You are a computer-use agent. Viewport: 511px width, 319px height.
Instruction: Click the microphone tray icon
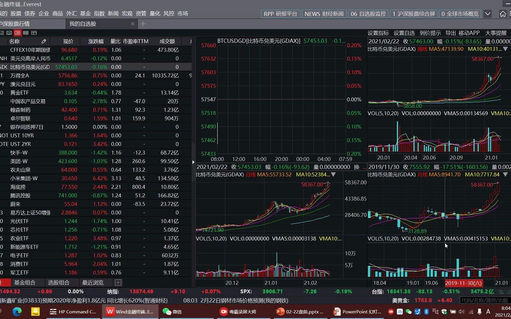(479, 312)
